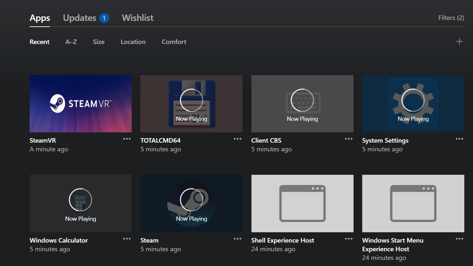The height and width of the screenshot is (266, 473).
Task: Sort apps by Size
Action: pos(99,42)
